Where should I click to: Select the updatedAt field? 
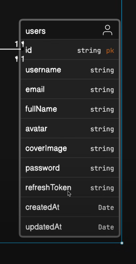70,227
